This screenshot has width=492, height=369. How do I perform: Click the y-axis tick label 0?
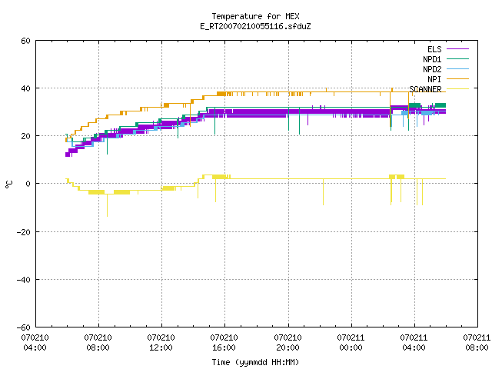[x=28, y=184]
